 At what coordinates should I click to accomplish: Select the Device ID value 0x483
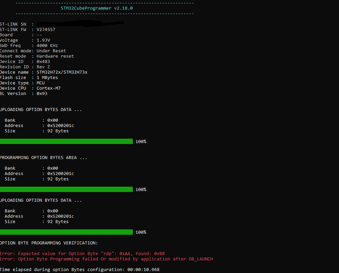[43, 62]
